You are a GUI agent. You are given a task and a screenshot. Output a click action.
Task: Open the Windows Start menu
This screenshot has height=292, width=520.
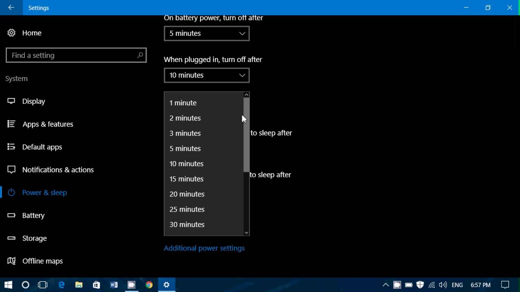tap(8, 285)
